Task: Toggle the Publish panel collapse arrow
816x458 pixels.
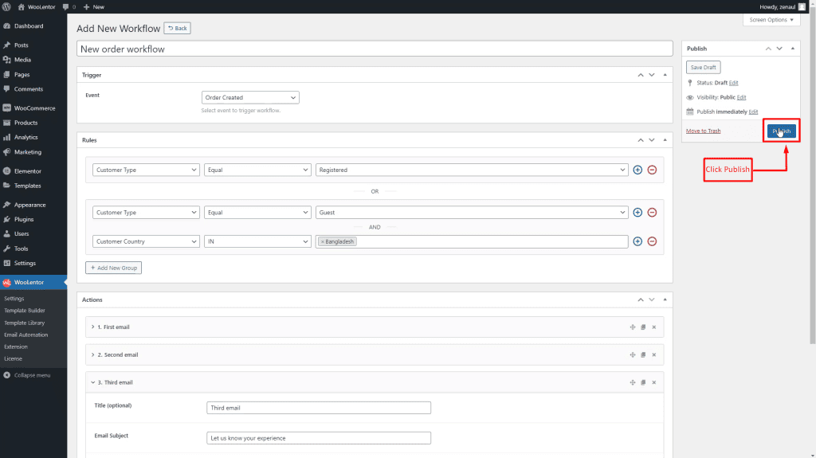Action: [792, 49]
